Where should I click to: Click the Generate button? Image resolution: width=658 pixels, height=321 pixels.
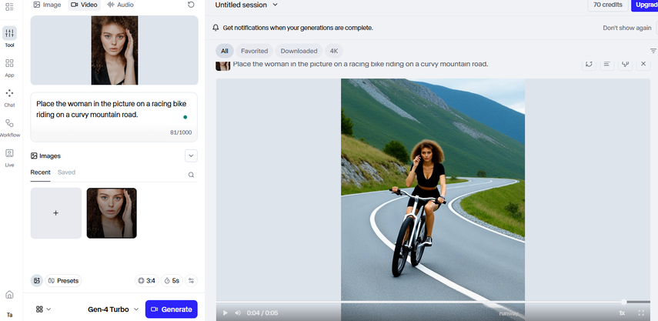tap(171, 309)
